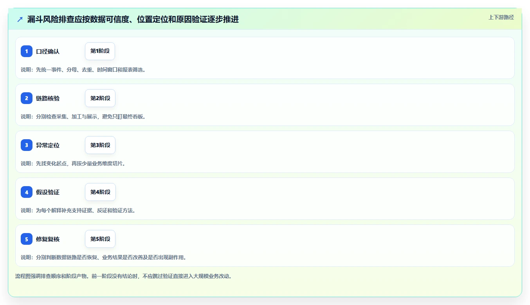This screenshot has width=530, height=305.
Task: Click the step number 2 badge
Action: point(27,98)
